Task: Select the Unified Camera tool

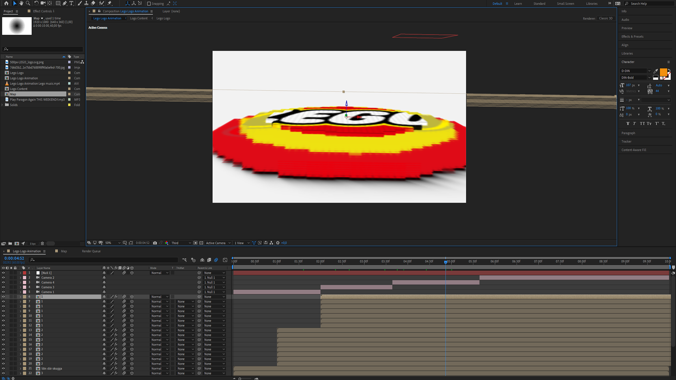Action: [x=43, y=3]
